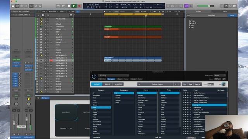This screenshot has width=248, height=139.
Task: Select the HATS track header
Action: click(x=55, y=45)
